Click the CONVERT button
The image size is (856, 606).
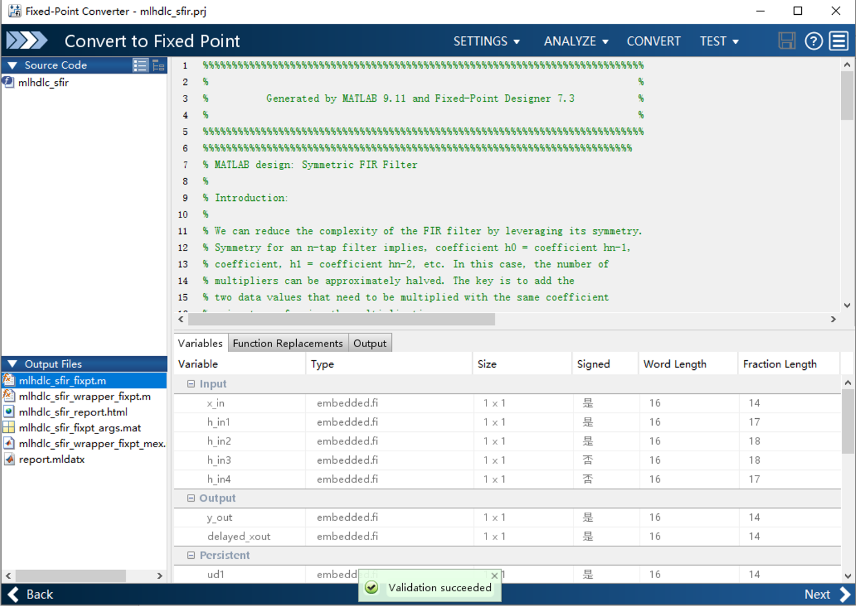[653, 41]
